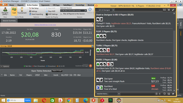Viewport: 183px width, 103px height.
Task: Click the replay refresh icon in Viewer footer
Action: click(164, 94)
